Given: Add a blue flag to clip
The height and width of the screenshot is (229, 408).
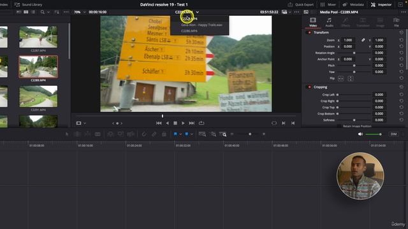Looking at the screenshot, I should pos(175,134).
